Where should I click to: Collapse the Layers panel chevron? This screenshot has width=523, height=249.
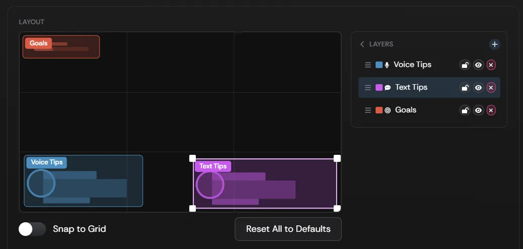point(362,44)
